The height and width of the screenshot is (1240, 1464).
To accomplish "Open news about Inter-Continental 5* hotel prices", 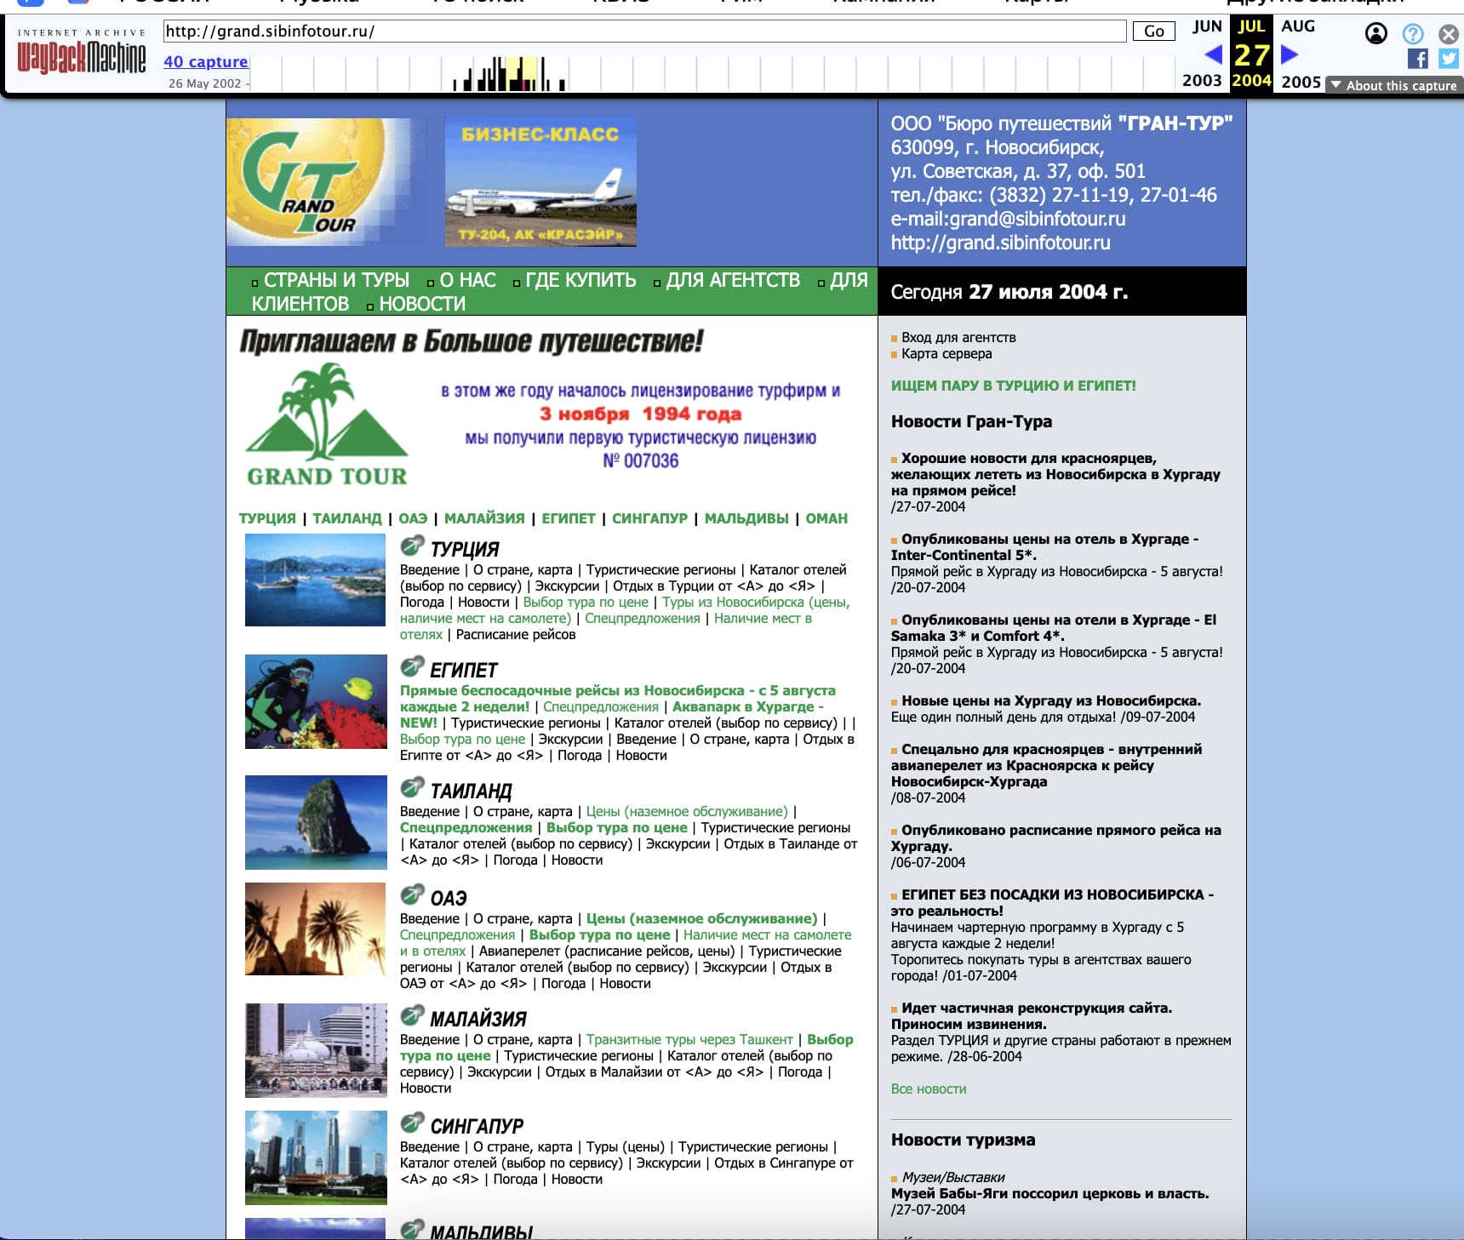I will (x=1044, y=546).
